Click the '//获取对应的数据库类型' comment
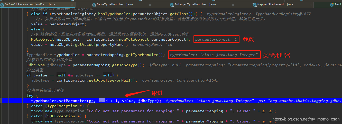 [x=50, y=60]
